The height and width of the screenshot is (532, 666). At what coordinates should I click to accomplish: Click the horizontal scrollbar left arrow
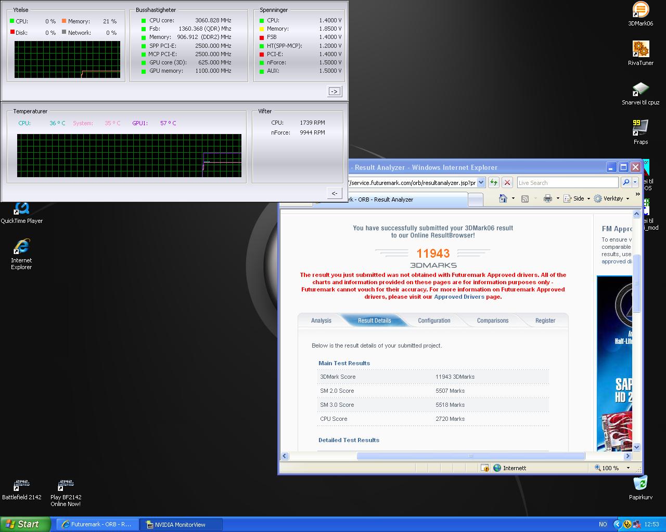[285, 456]
